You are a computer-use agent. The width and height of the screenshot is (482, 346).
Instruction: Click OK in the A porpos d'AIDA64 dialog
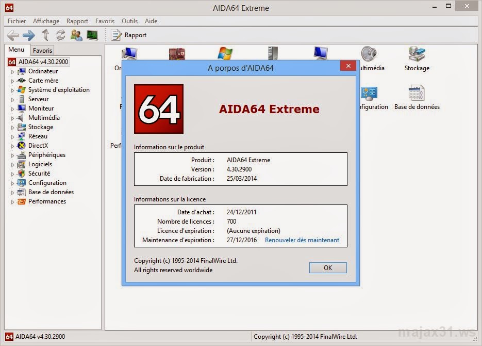[x=328, y=268]
